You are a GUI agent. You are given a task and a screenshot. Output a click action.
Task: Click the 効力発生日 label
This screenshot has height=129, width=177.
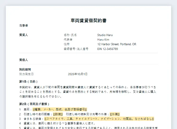pyautogui.click(x=26, y=74)
